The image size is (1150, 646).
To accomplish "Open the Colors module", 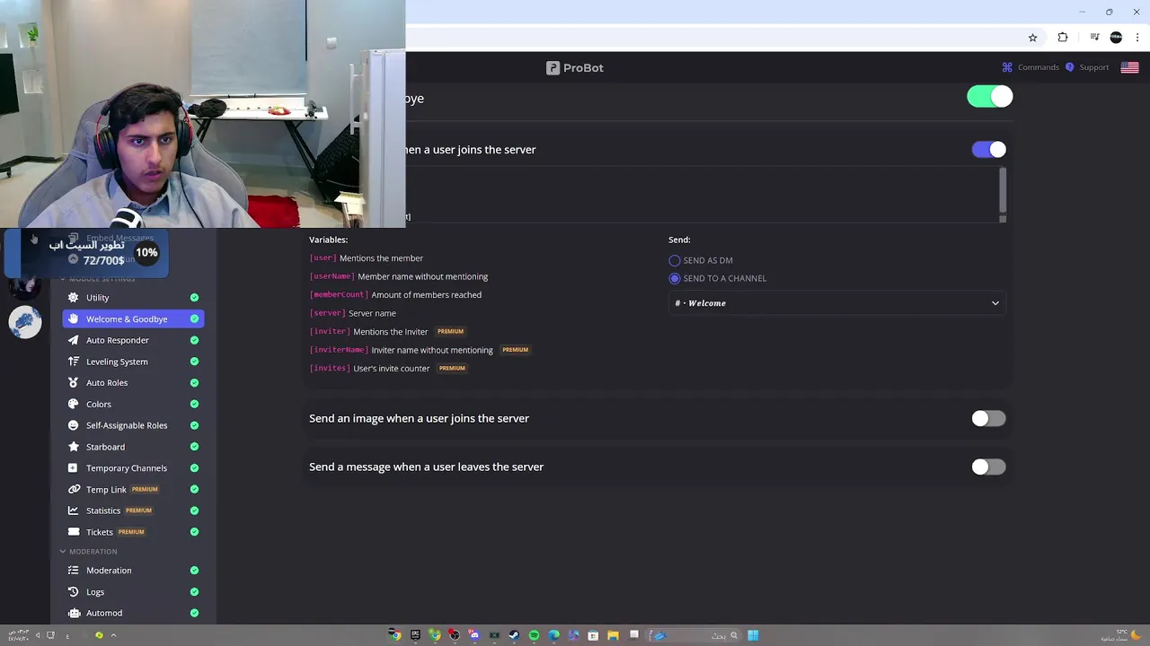I will [x=133, y=405].
